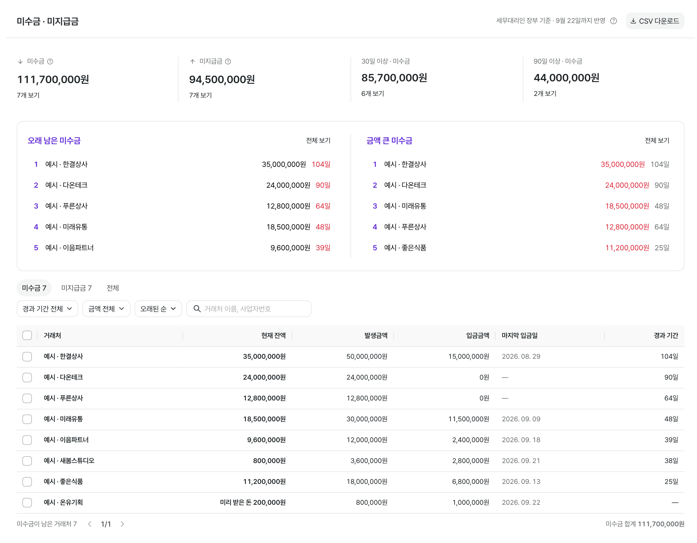Check the 예시 · 새봄스튜디오 row checkbox
The image size is (697, 543).
(x=27, y=461)
